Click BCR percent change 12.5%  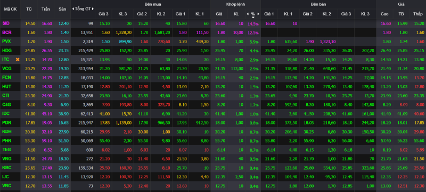[253, 33]
